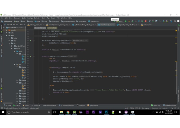Open the VCS menu

[58, 18]
